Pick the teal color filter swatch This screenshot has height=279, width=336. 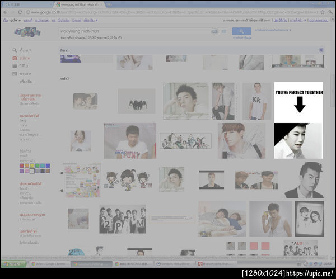point(43,165)
